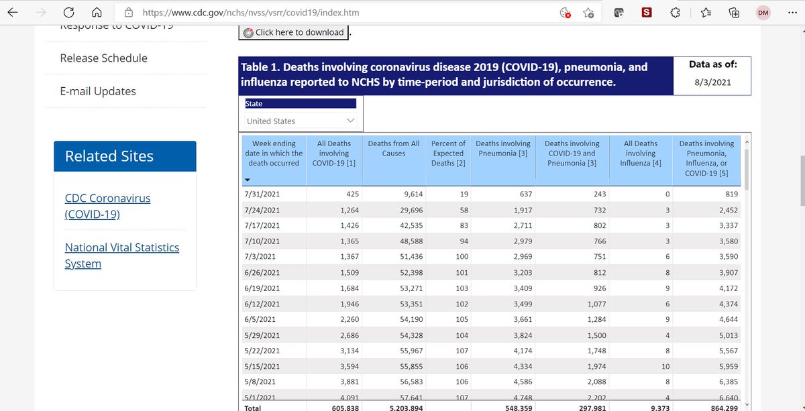
Task: Select the 5/29/2021 week row date
Action: (x=262, y=335)
